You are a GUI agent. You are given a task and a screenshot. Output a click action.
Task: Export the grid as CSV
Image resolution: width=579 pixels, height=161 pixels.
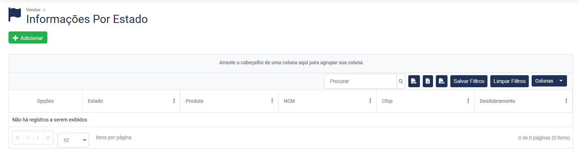441,81
